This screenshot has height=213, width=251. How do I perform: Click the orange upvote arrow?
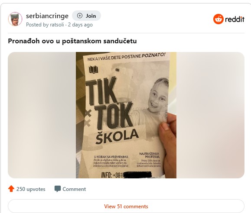coord(11,189)
